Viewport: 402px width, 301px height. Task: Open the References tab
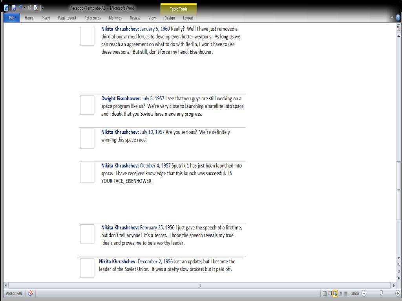point(93,18)
